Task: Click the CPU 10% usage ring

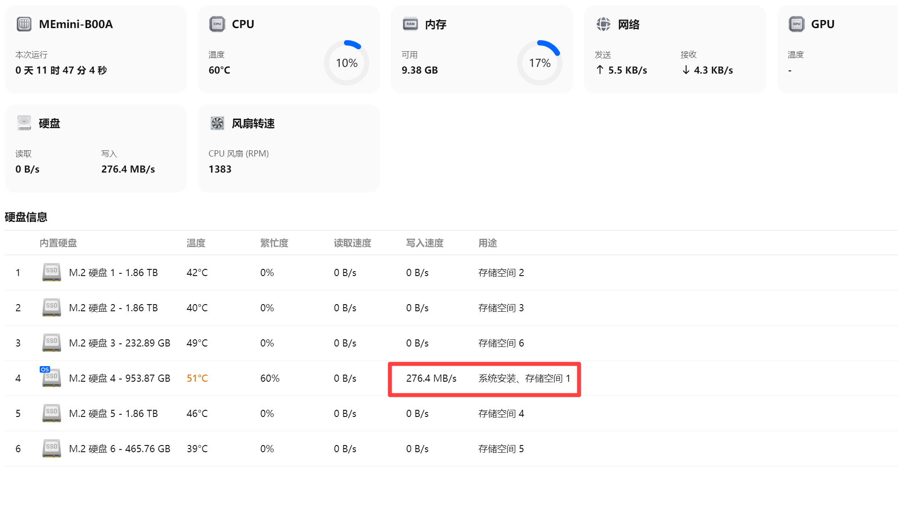Action: coord(347,63)
